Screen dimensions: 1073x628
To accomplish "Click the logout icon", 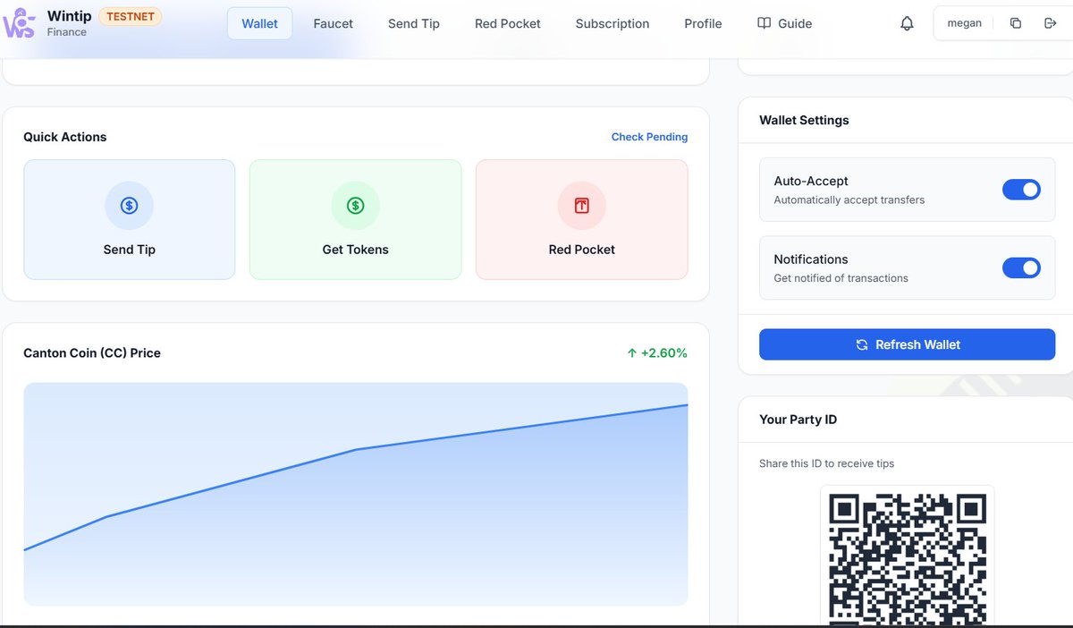I will click(1050, 23).
